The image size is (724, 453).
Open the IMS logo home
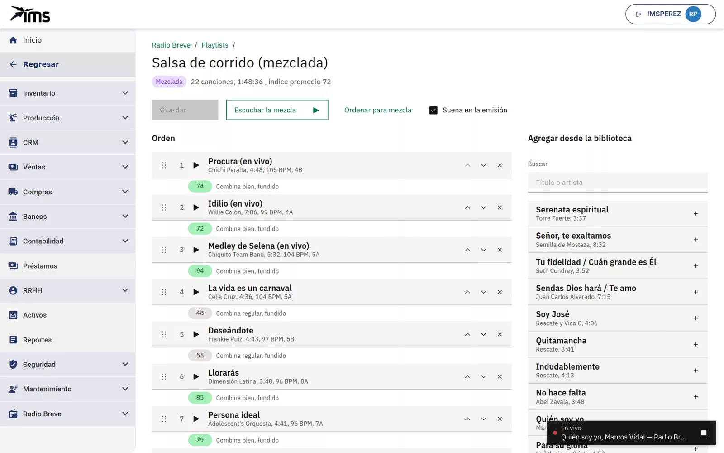pyautogui.click(x=30, y=14)
